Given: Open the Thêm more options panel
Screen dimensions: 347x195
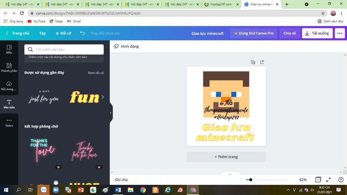Looking at the screenshot, I should (9, 123).
